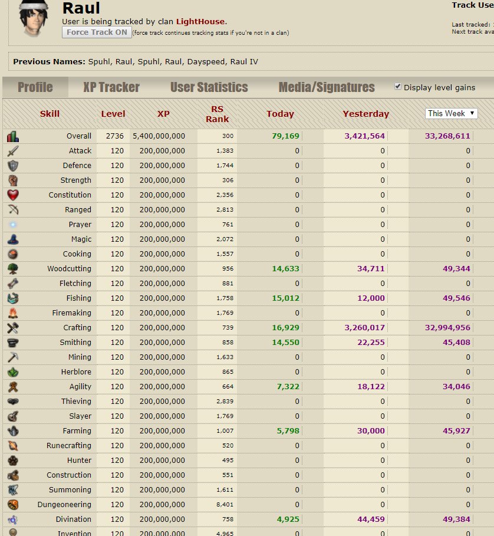Screen dimensions: 494x536
Task: Click the Ranged bow icon
Action: point(13,209)
